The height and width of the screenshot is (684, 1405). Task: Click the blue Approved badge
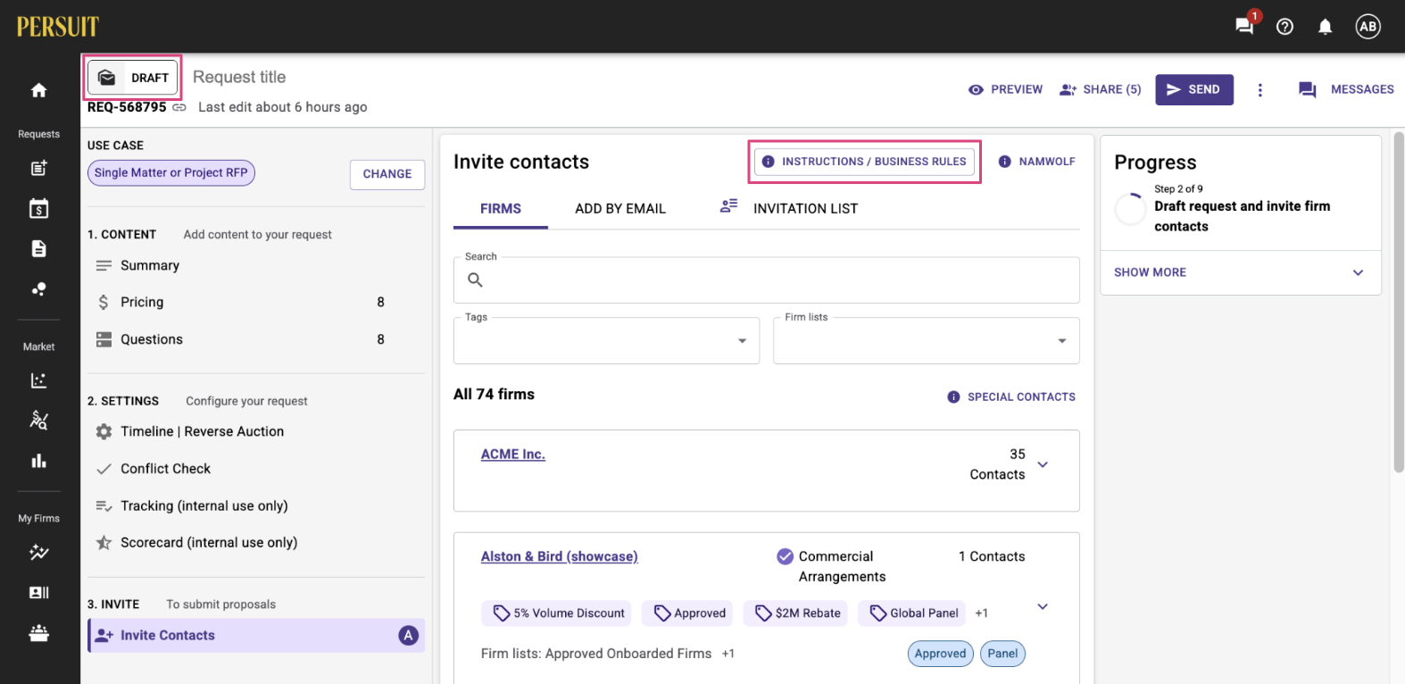[940, 654]
